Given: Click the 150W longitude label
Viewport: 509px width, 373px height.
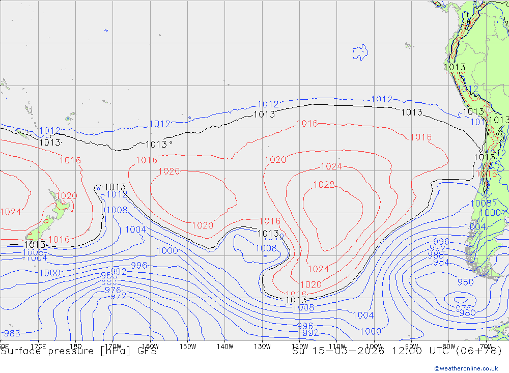Looking at the screenshot, I should (188, 347).
